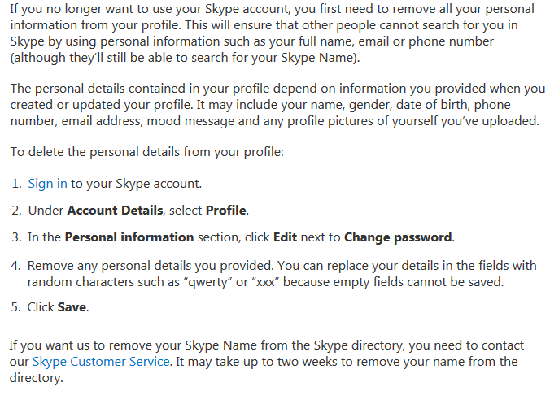Open the Sign in link
The height and width of the screenshot is (404, 550).
[x=47, y=184]
